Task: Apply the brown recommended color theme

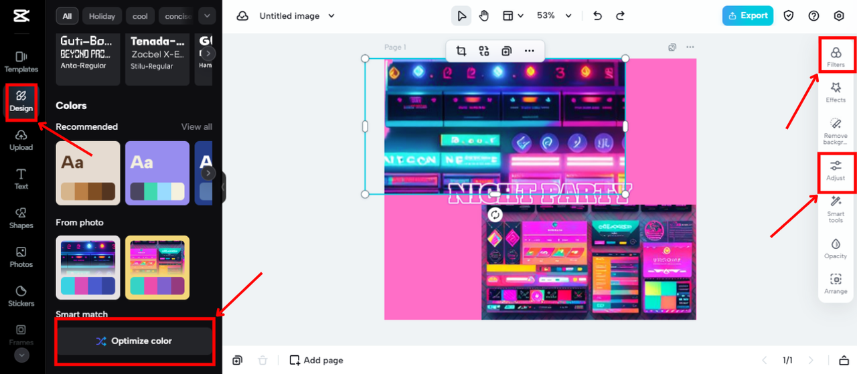Action: (88, 173)
